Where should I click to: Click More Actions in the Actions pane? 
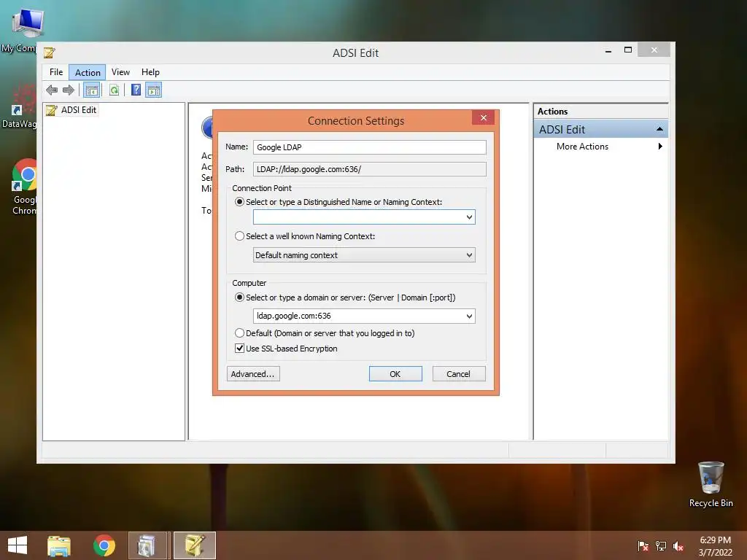pos(582,146)
